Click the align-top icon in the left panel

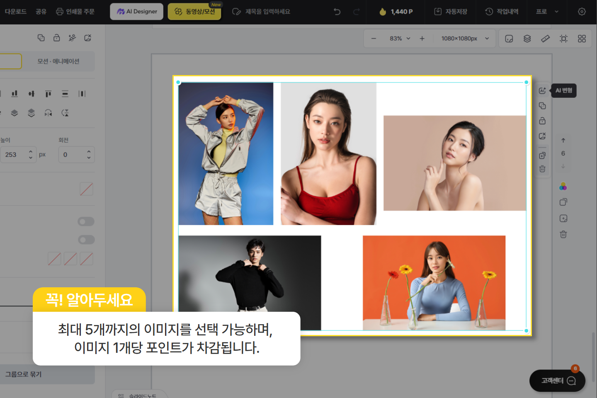[48, 94]
